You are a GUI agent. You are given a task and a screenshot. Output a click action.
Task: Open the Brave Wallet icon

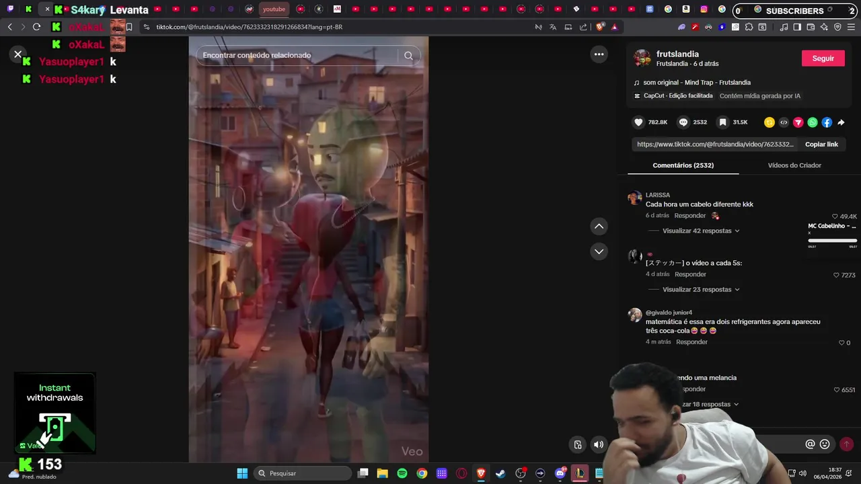(811, 27)
